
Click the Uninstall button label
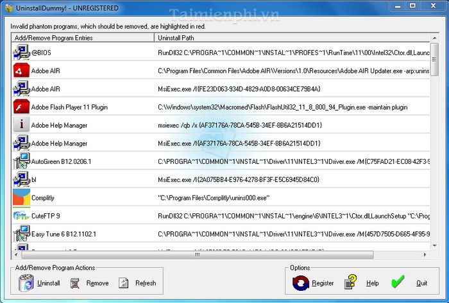(49, 283)
